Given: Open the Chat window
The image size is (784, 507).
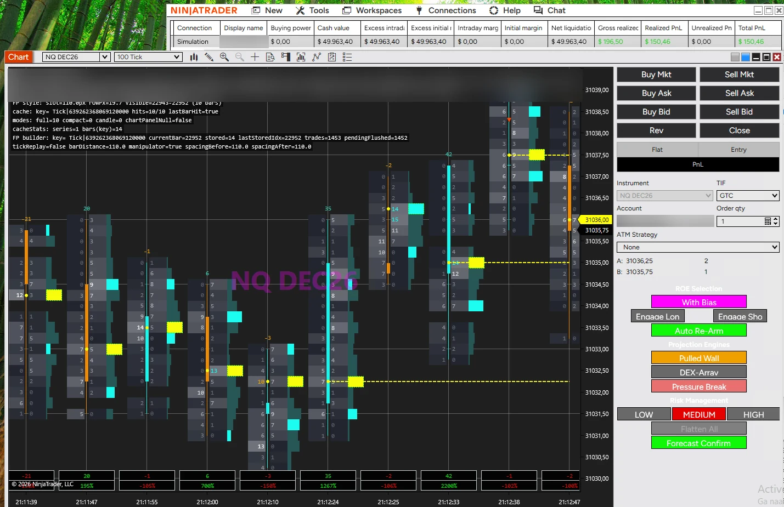Looking at the screenshot, I should (550, 10).
